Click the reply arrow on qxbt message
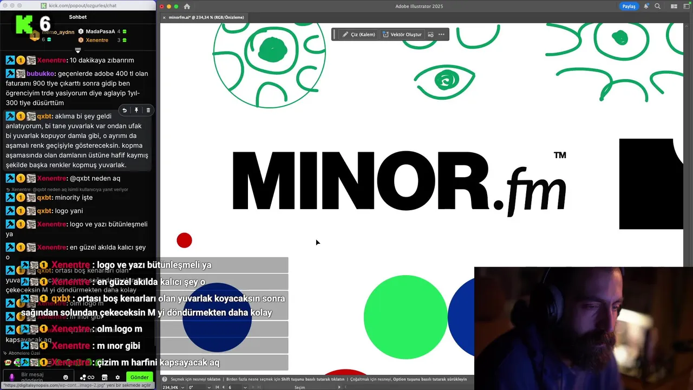The image size is (693, 390). 125,110
